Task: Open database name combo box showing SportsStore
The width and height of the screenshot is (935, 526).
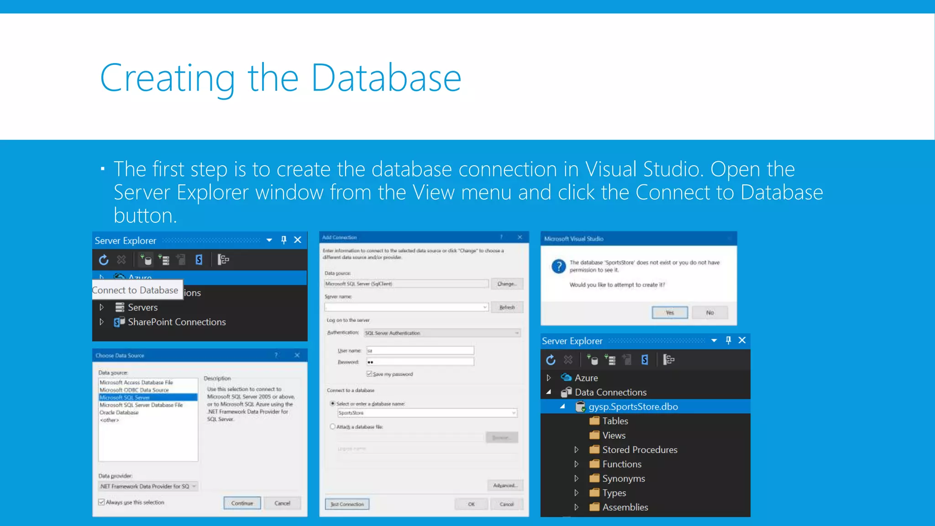Action: pyautogui.click(x=427, y=413)
